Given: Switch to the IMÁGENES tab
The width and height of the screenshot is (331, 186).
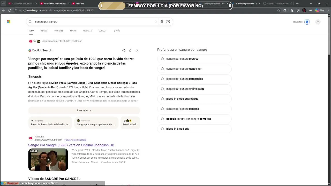Looking at the screenshot, I should pyautogui.click(x=58, y=31).
